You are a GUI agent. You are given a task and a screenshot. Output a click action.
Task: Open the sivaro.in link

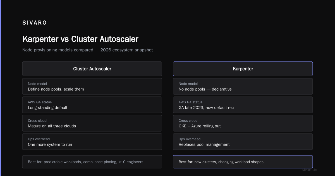(x=309, y=170)
